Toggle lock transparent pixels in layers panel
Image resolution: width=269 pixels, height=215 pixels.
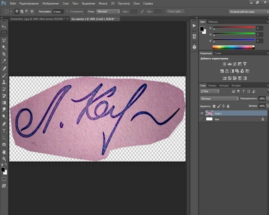click(x=214, y=106)
